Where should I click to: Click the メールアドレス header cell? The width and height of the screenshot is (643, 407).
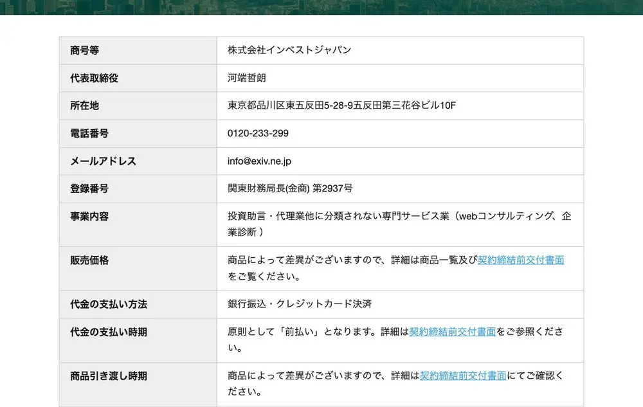pyautogui.click(x=138, y=161)
